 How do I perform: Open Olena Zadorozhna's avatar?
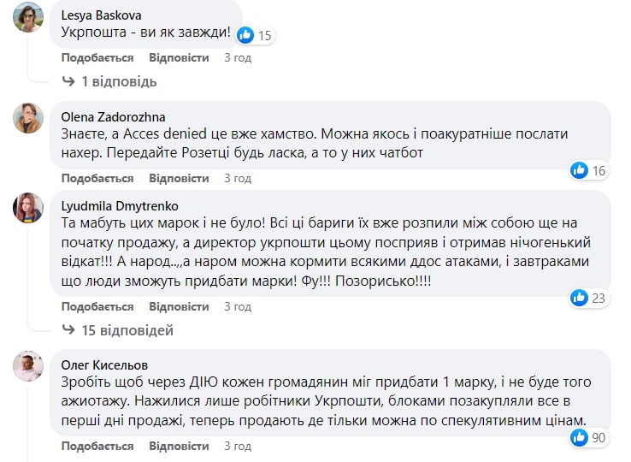tap(28, 118)
